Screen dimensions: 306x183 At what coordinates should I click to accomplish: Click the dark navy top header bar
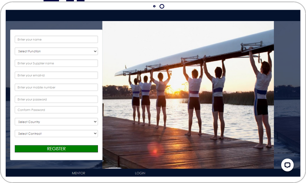pos(153,16)
